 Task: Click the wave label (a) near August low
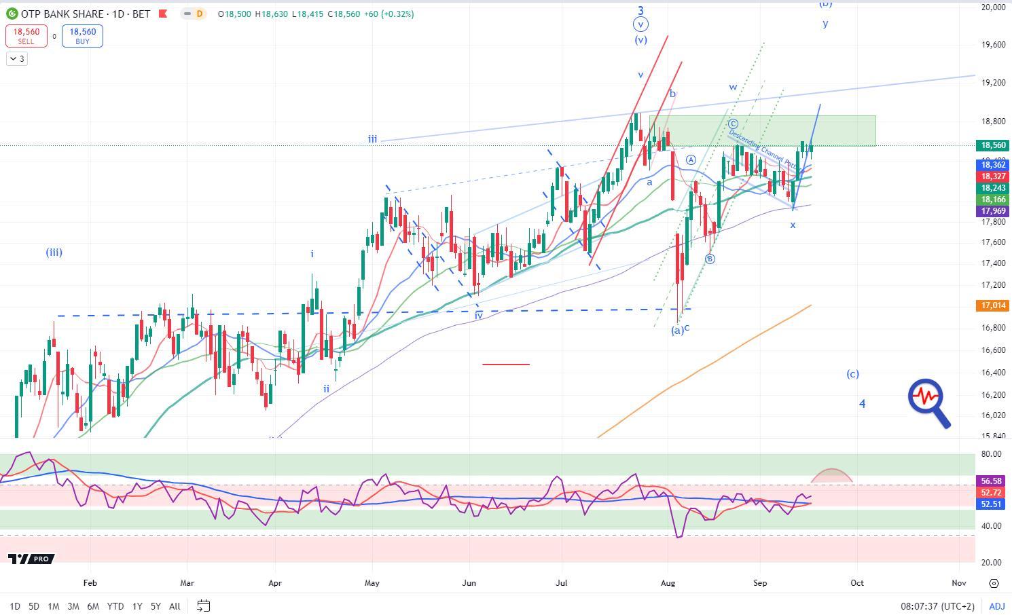click(x=677, y=331)
